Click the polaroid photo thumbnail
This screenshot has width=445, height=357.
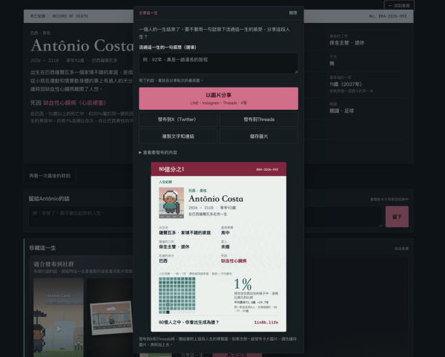pos(111,318)
